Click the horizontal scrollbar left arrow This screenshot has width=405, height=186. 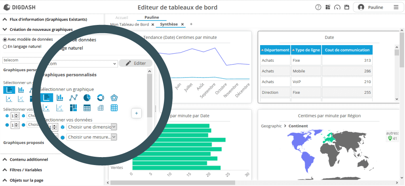(108, 183)
